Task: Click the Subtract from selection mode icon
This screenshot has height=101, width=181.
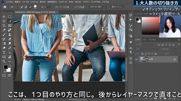Action: tap(30, 7)
